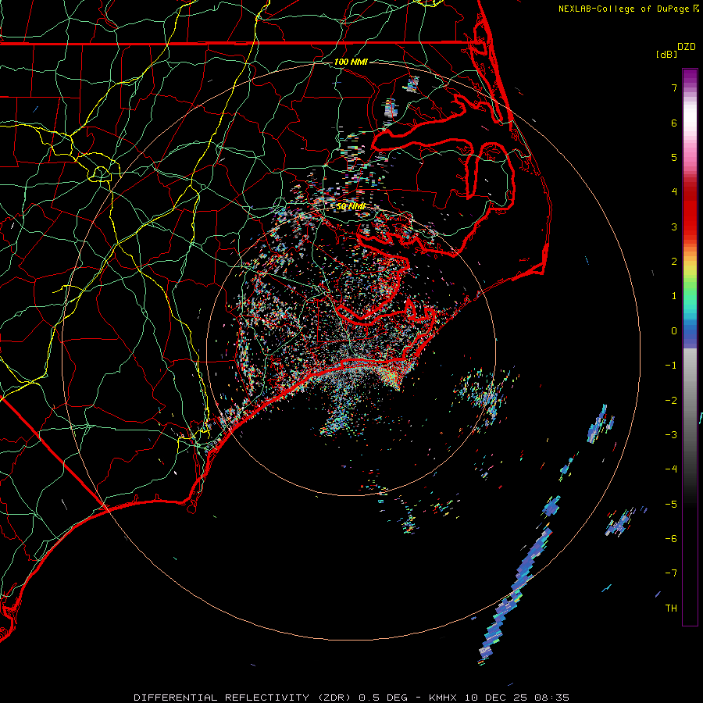The height and width of the screenshot is (703, 703).
Task: Click the 4 value on color scale
Action: coord(674,192)
